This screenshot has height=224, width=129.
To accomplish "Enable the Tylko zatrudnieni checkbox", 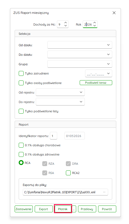I will click(x=21, y=73).
